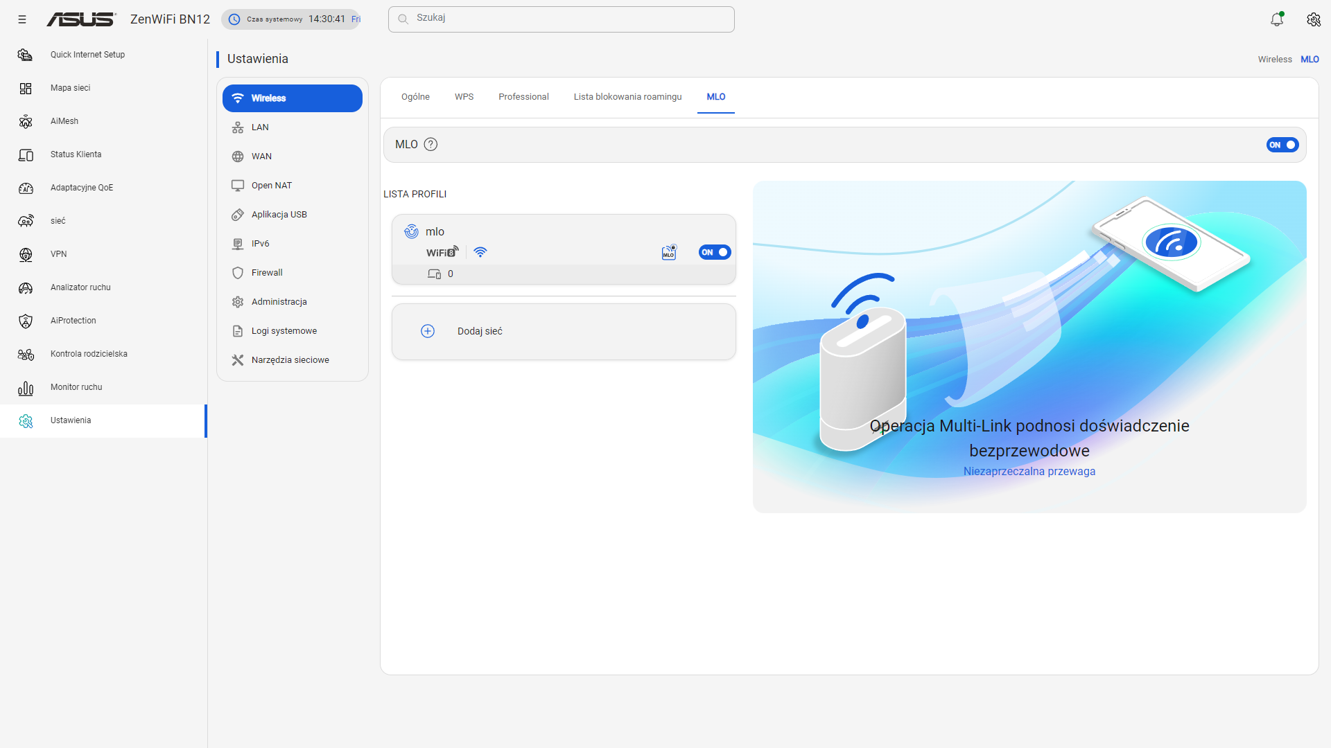Click the MLO badge icon on the mlo profile

(x=669, y=252)
